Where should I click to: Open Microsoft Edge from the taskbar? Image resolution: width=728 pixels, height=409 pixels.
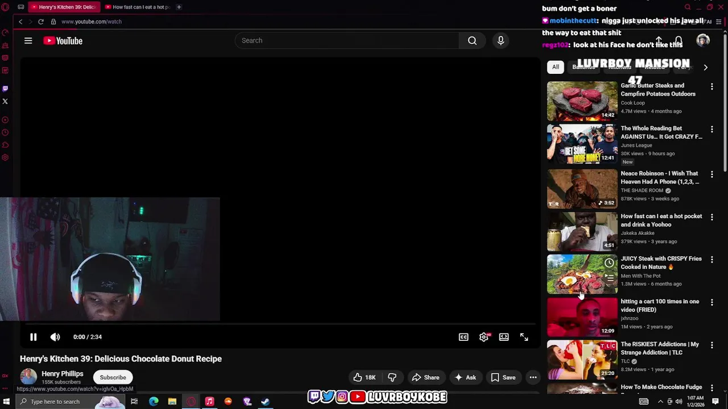(154, 402)
